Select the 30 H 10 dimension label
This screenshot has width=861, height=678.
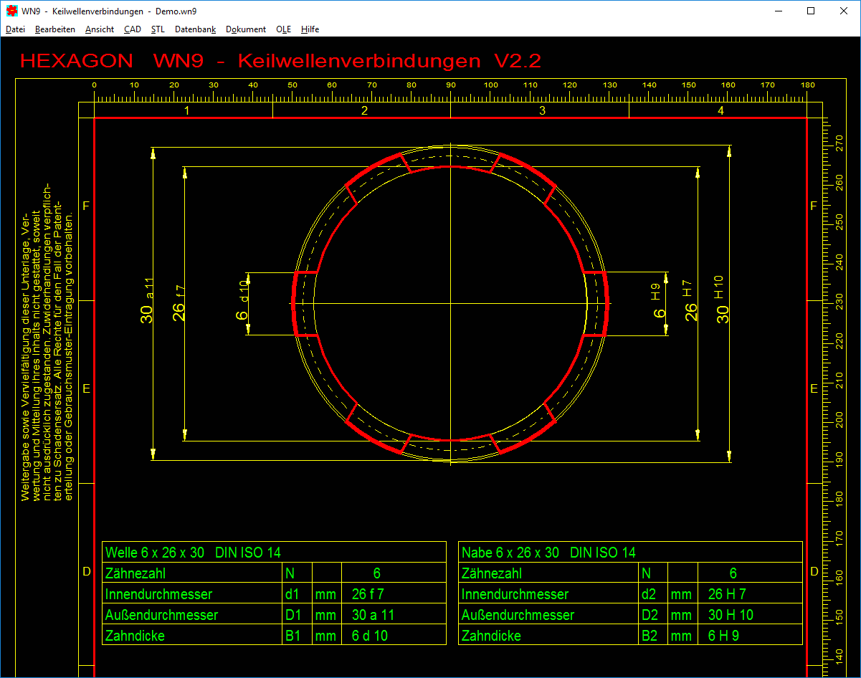click(721, 300)
